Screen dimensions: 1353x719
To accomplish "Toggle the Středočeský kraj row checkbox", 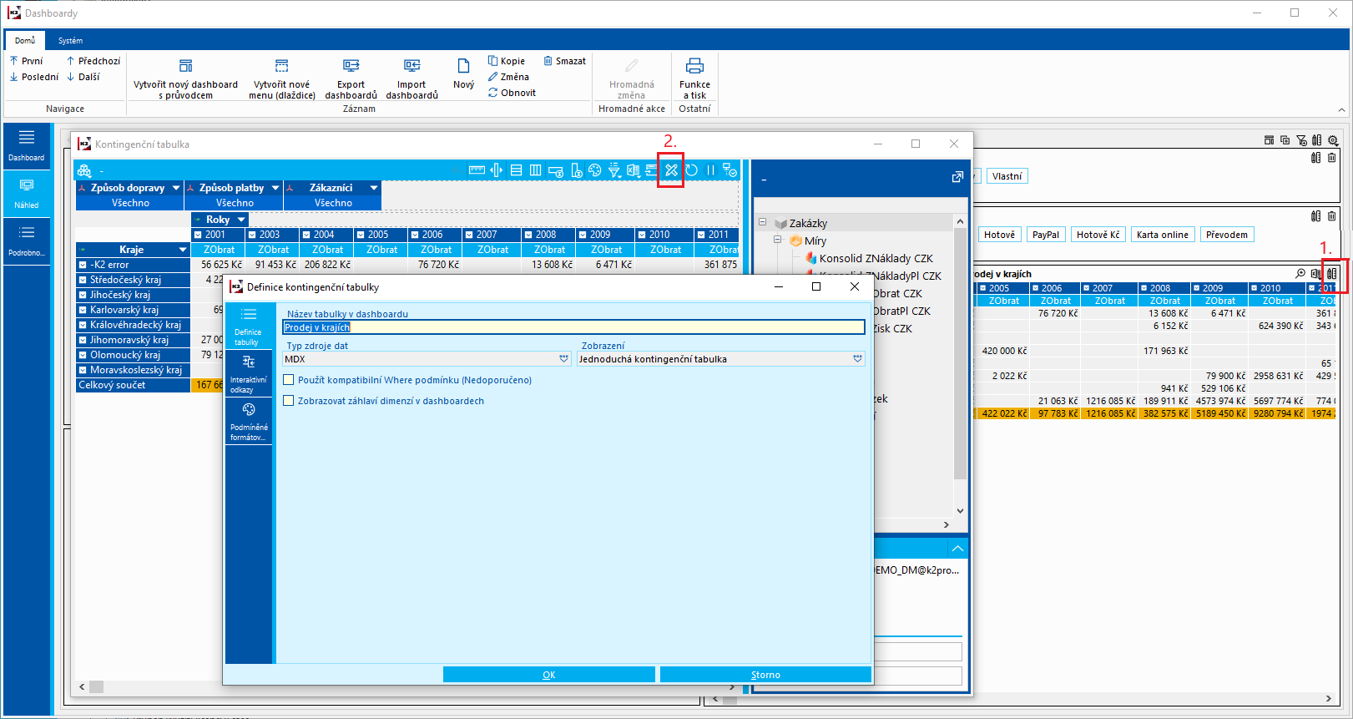I will tap(83, 280).
